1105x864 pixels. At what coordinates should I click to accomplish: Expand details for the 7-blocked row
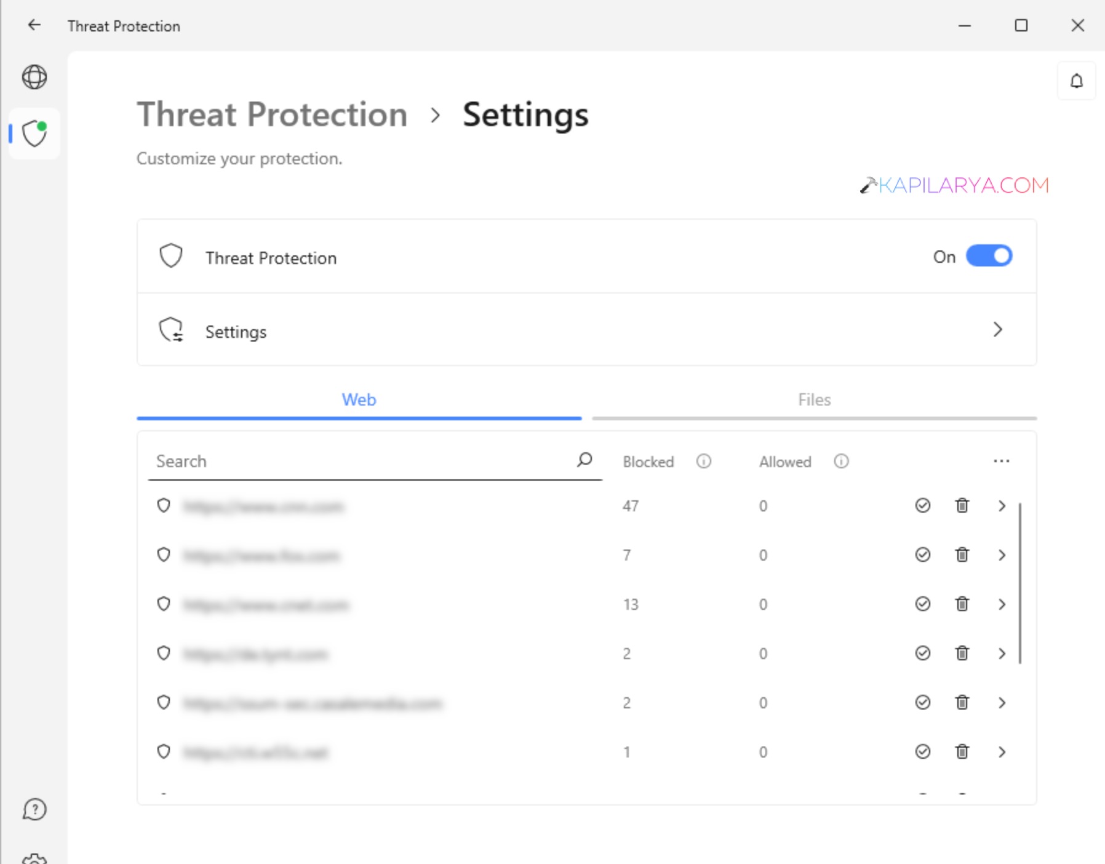1002,555
